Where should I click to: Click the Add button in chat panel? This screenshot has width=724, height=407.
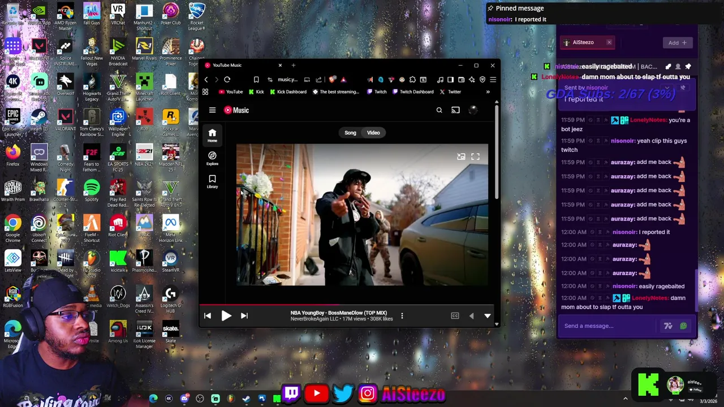[x=677, y=43]
